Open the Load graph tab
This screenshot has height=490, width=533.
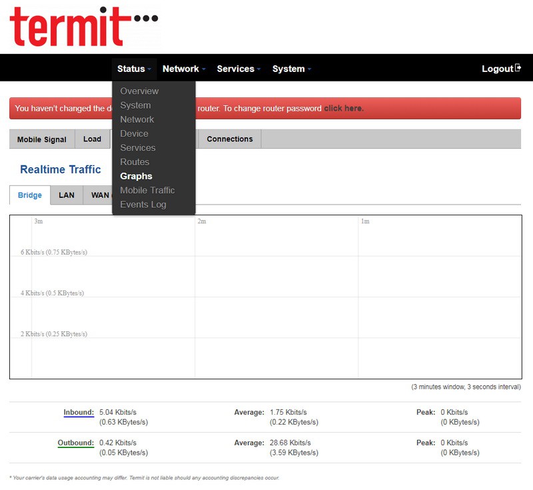point(92,139)
